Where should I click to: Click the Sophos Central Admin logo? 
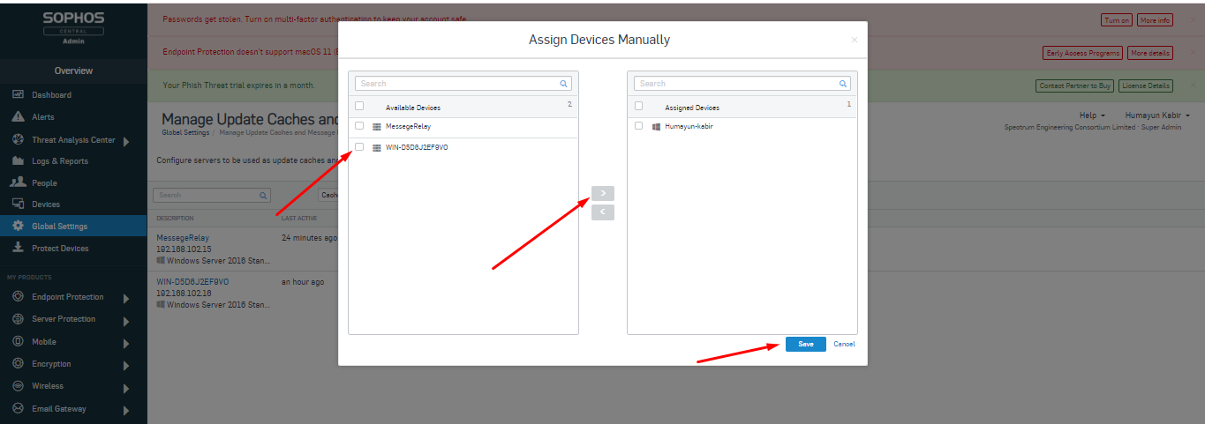pos(73,27)
